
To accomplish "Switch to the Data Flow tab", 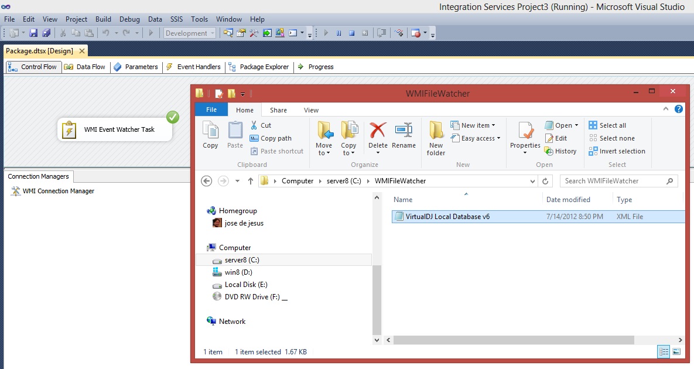I will 86,67.
